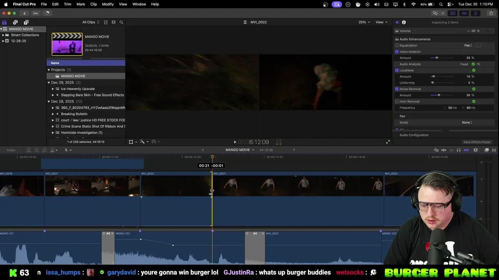This screenshot has height=280, width=499.
Task: Open the Clip menu
Action: [94, 4]
